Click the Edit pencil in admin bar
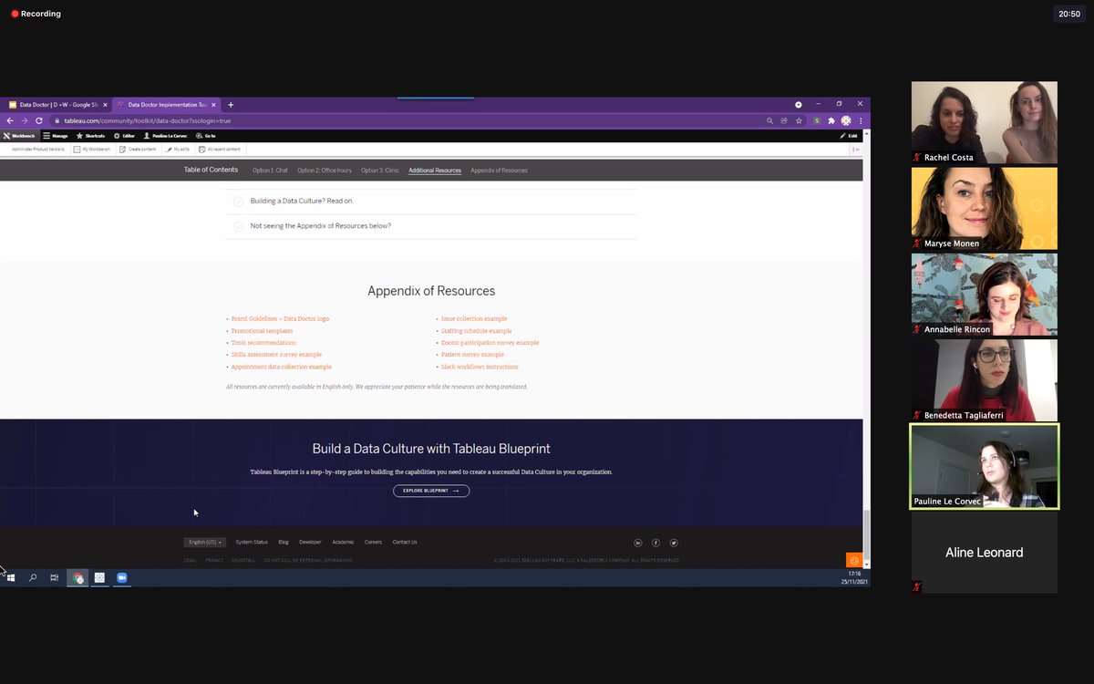This screenshot has width=1094, height=684. 848,136
